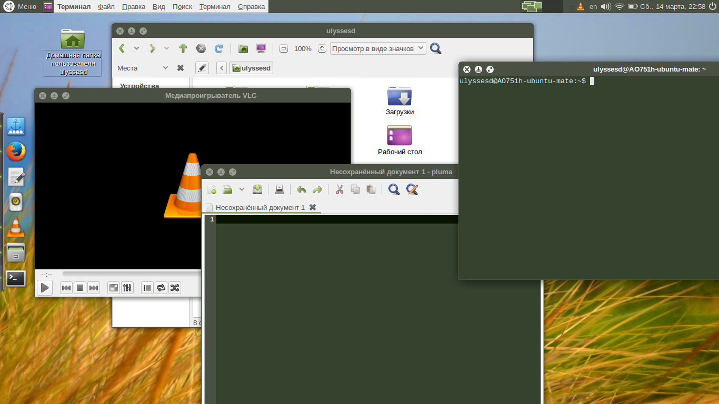This screenshot has width=719, height=404.
Task: Play media in VLC
Action: (x=45, y=288)
